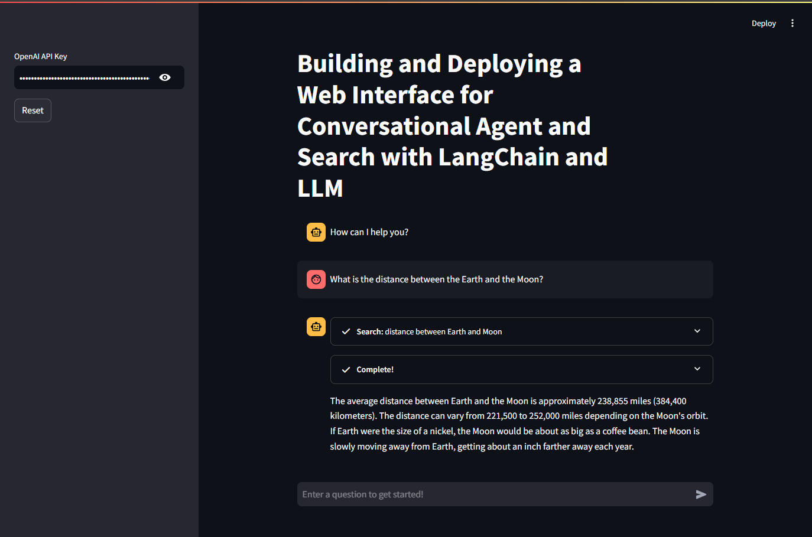Click the Reset button in sidebar

click(x=33, y=110)
